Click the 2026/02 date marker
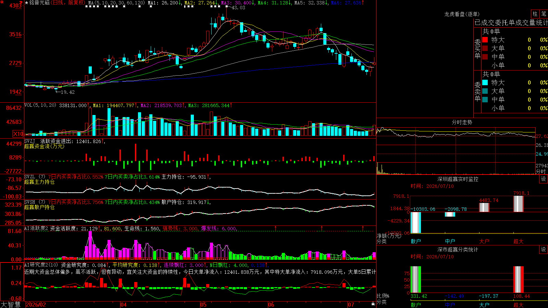The height and width of the screenshot is (308, 548). pyautogui.click(x=36, y=305)
